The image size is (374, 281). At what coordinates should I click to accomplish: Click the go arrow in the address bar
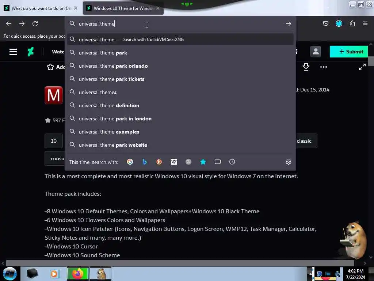[289, 24]
